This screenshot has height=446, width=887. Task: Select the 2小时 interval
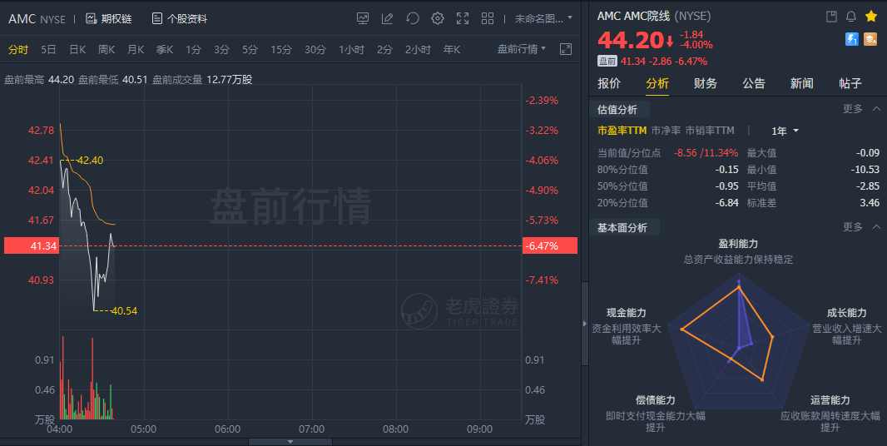pyautogui.click(x=418, y=50)
